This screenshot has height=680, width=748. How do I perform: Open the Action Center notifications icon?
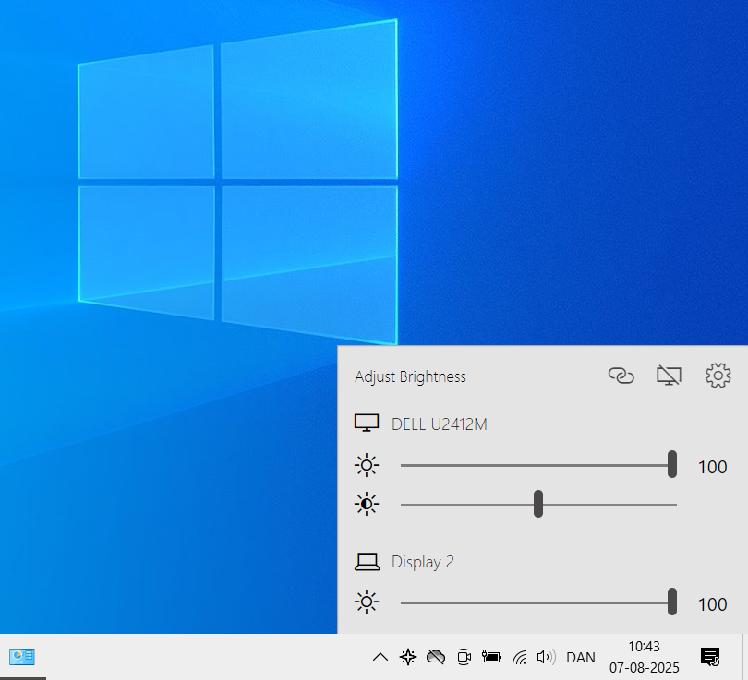(710, 657)
